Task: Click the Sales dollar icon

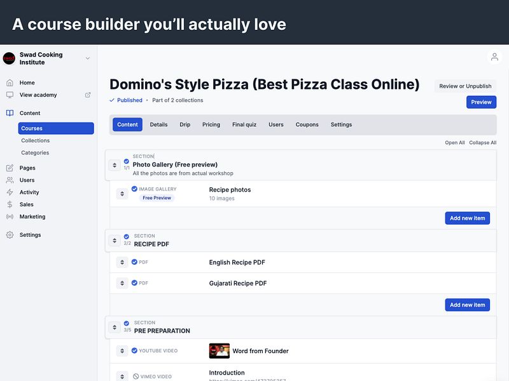Action: click(10, 204)
